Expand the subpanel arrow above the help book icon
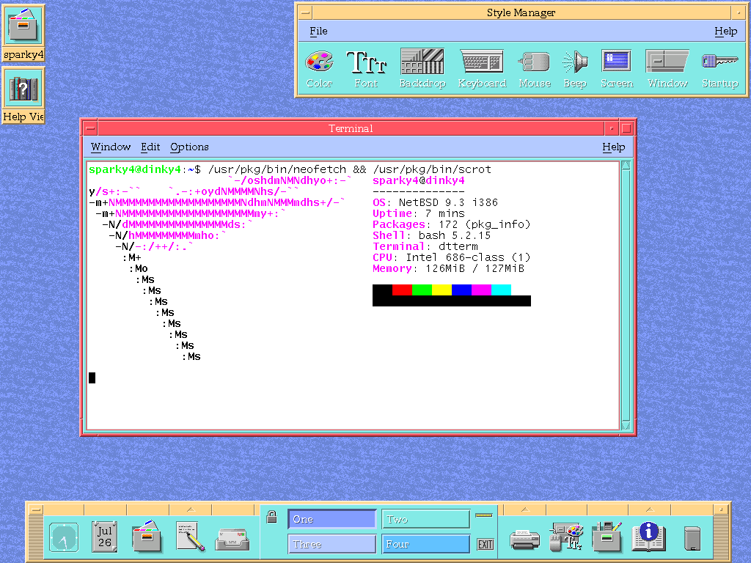751x563 pixels. click(x=648, y=509)
